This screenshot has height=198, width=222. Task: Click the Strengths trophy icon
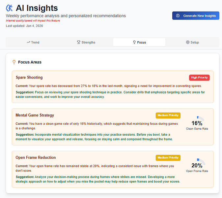pos(78,42)
